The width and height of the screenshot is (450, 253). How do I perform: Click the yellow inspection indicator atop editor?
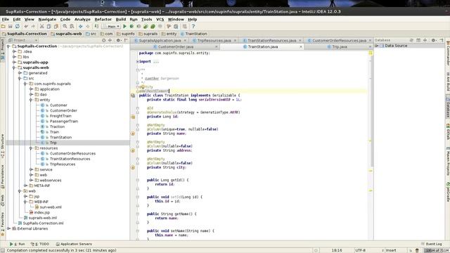[x=371, y=53]
